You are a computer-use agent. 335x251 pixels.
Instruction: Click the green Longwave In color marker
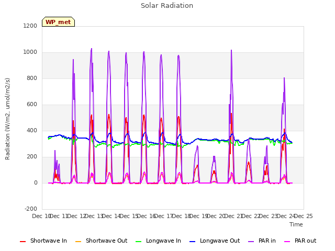(x=138, y=242)
